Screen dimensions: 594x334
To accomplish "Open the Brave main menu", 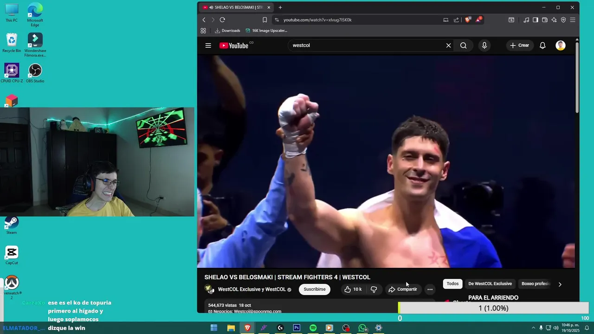I will [x=573, y=20].
